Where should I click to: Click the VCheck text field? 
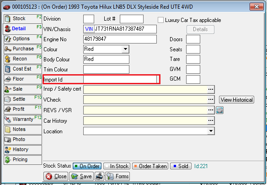(145, 99)
